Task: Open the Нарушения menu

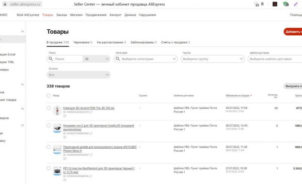Action: 147,15
